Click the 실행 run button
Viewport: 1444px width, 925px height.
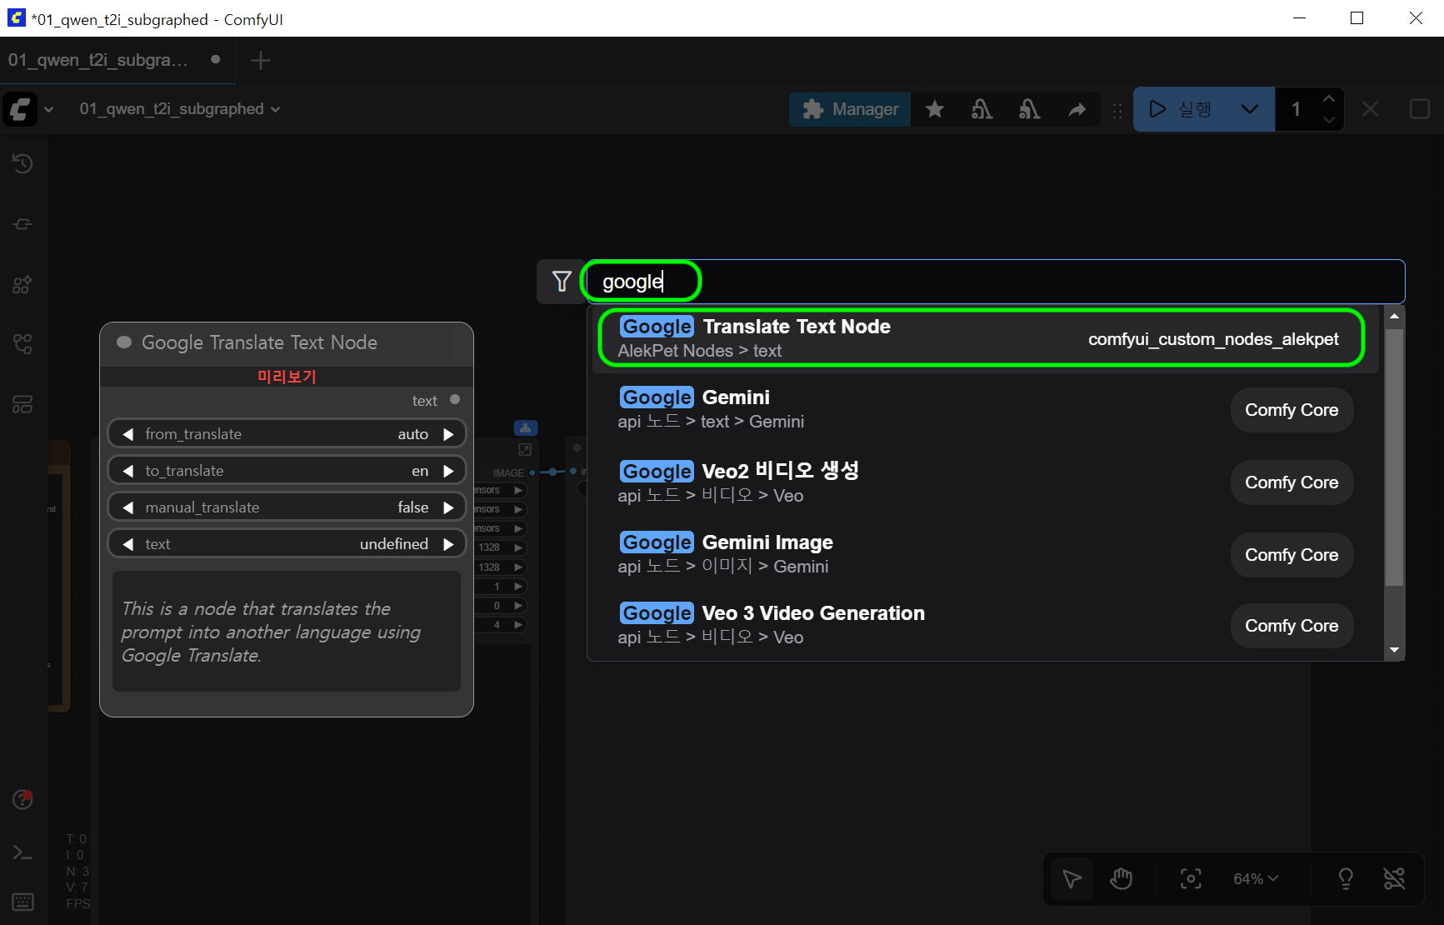coord(1180,109)
